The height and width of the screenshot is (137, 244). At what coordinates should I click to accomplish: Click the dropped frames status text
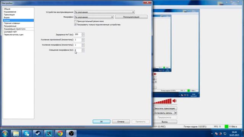click(195, 127)
